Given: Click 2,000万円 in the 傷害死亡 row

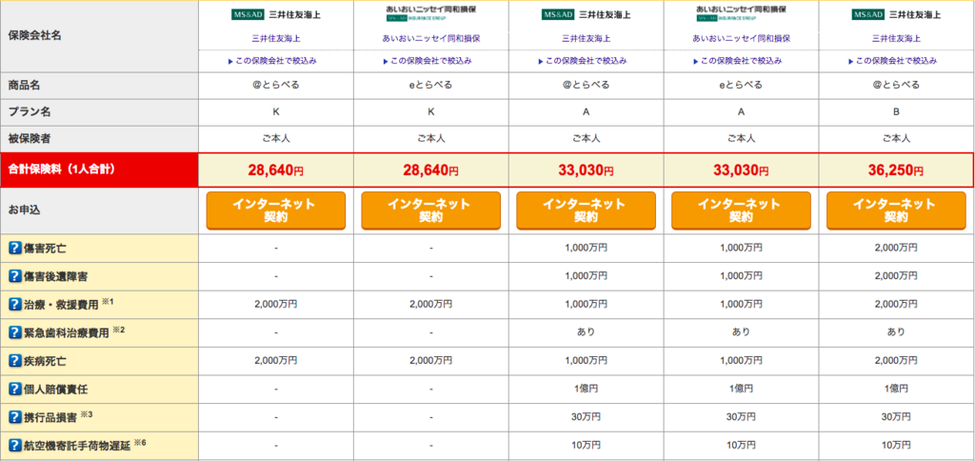Looking at the screenshot, I should coord(897,249).
